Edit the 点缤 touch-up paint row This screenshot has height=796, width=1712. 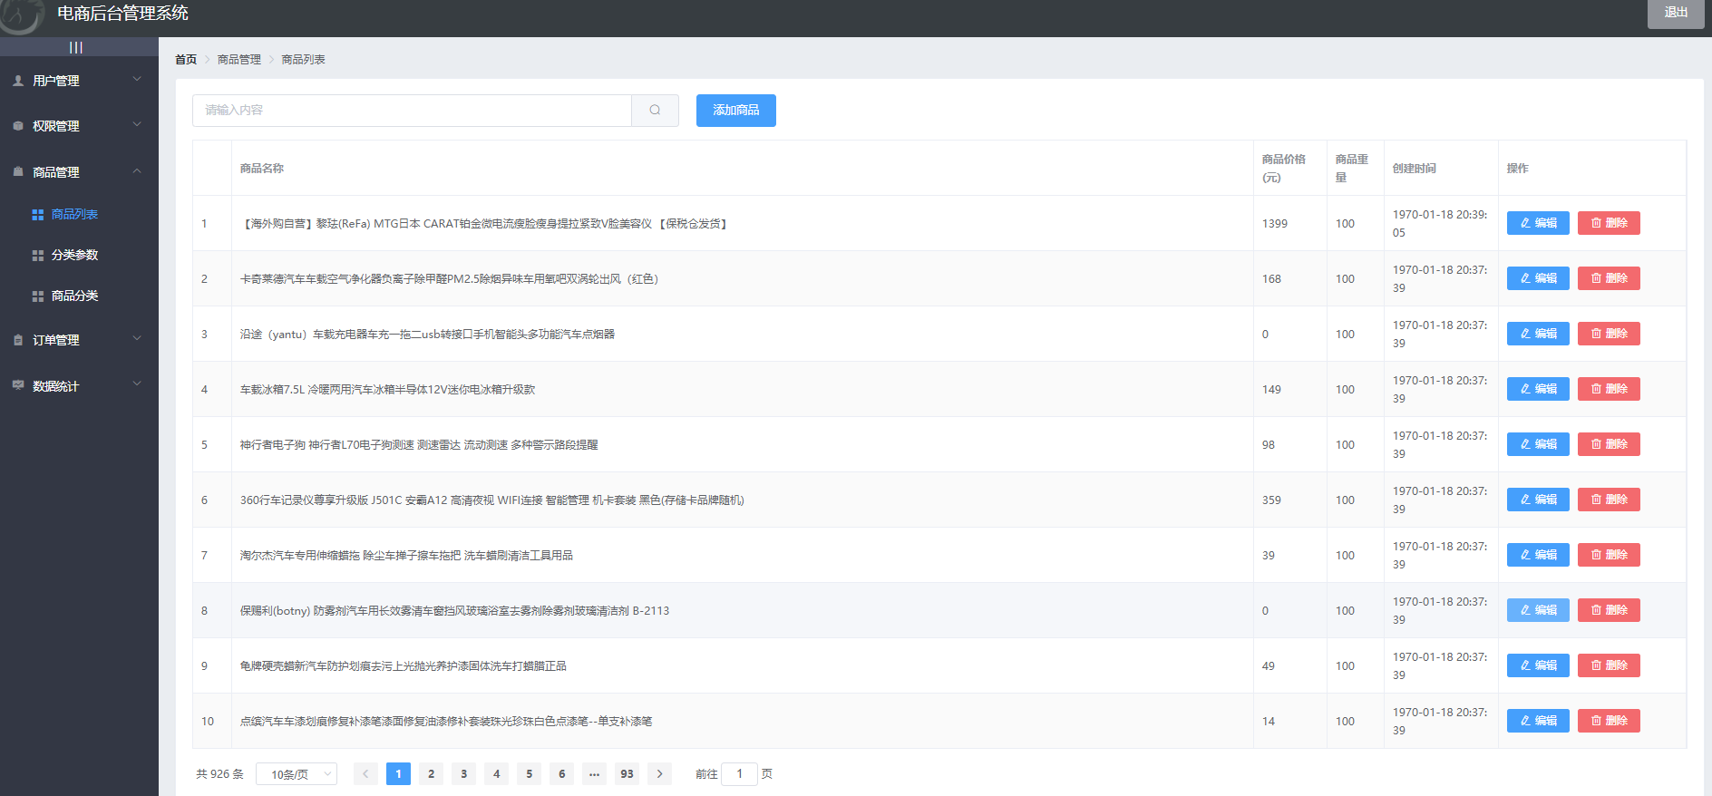[1538, 721]
